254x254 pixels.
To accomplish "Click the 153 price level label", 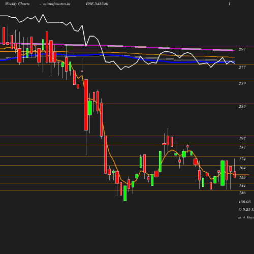I will click(242, 177).
